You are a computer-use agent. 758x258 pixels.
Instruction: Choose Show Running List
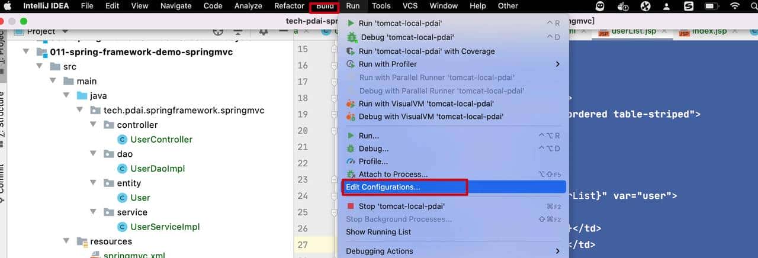point(453,232)
